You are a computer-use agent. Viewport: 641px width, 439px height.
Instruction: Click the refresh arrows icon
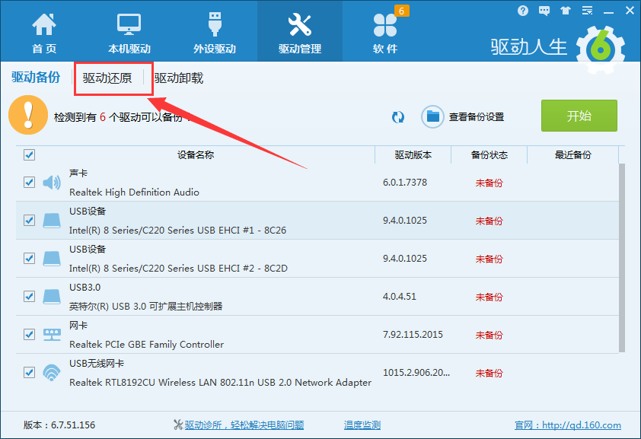(x=397, y=117)
